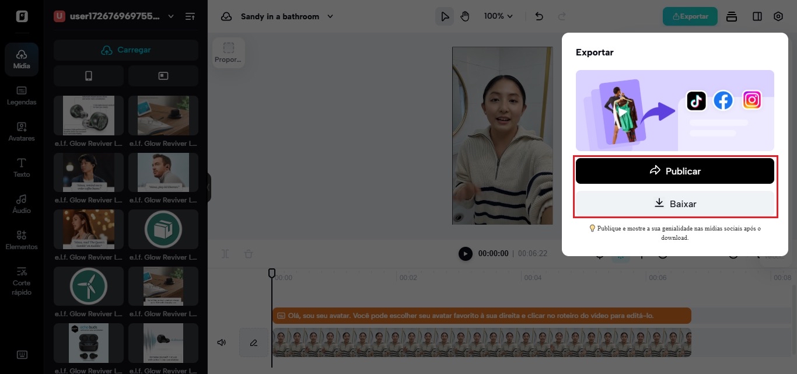Mute the video track audio
The width and height of the screenshot is (797, 374).
tap(222, 342)
